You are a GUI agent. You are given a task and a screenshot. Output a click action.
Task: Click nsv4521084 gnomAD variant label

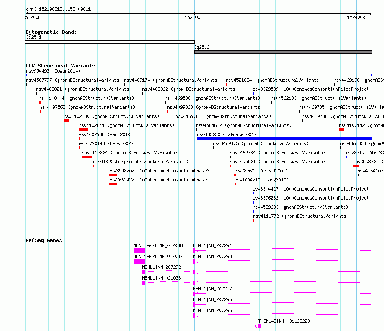pyautogui.click(x=274, y=80)
